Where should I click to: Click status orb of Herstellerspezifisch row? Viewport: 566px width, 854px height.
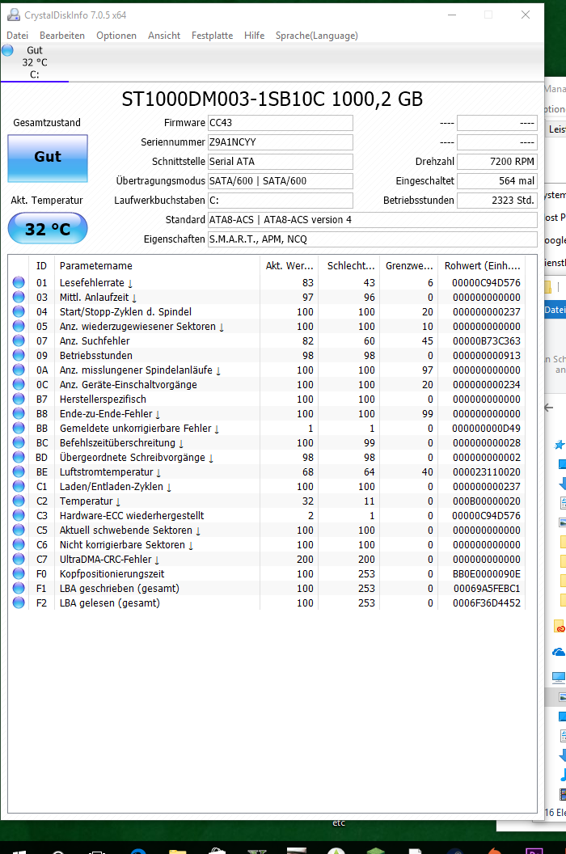(x=19, y=399)
